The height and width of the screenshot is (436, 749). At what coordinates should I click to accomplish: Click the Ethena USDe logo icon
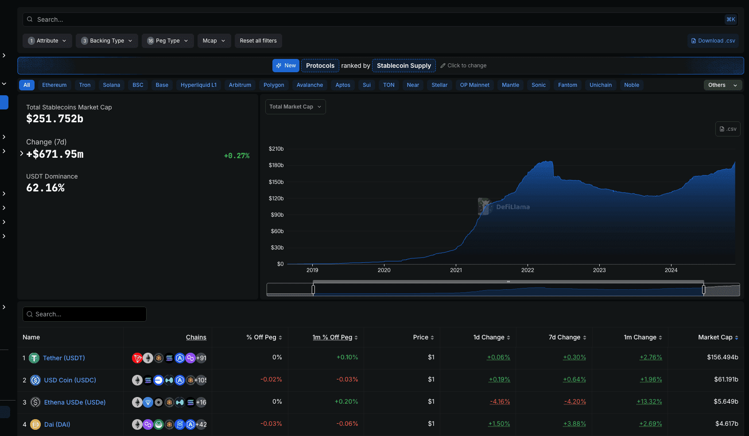pyautogui.click(x=35, y=402)
